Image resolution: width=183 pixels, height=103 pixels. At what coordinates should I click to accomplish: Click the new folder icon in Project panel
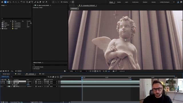click(x=3, y=71)
